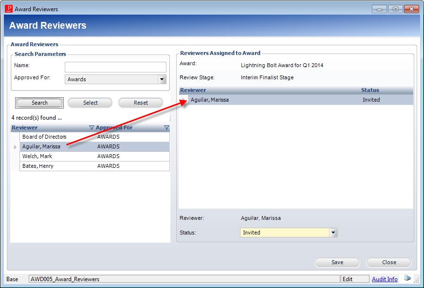Click the Reviewer column header in search results
424x288 pixels.
[53, 127]
